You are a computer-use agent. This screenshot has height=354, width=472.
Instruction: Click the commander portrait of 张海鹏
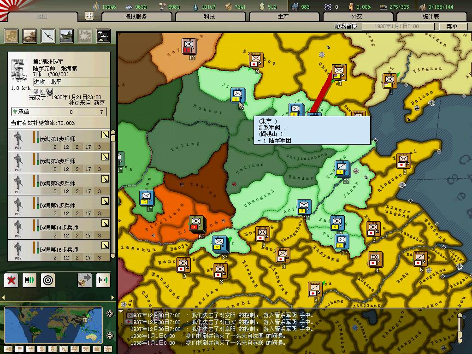point(19,71)
